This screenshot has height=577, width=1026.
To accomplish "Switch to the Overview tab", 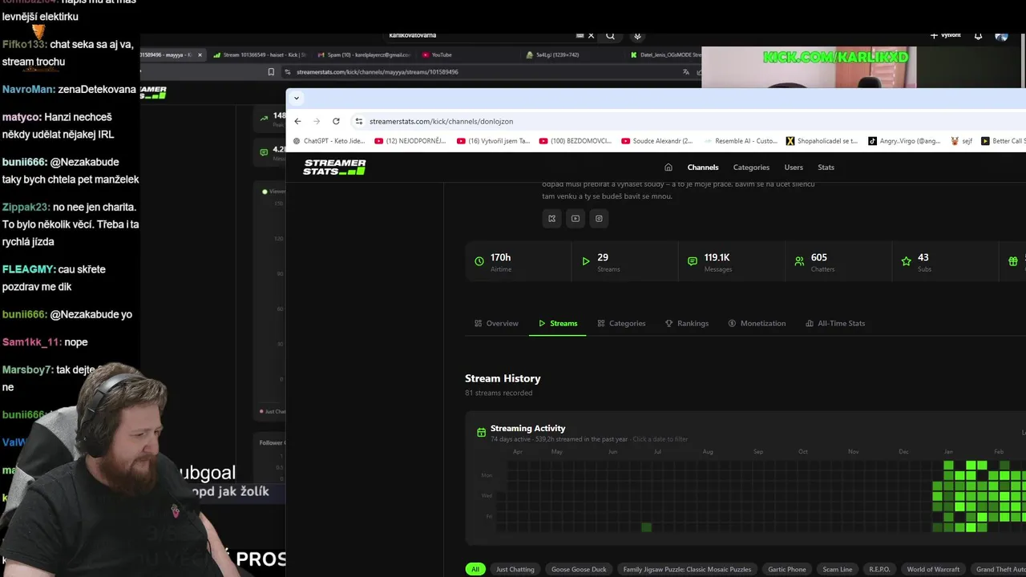I will (496, 323).
